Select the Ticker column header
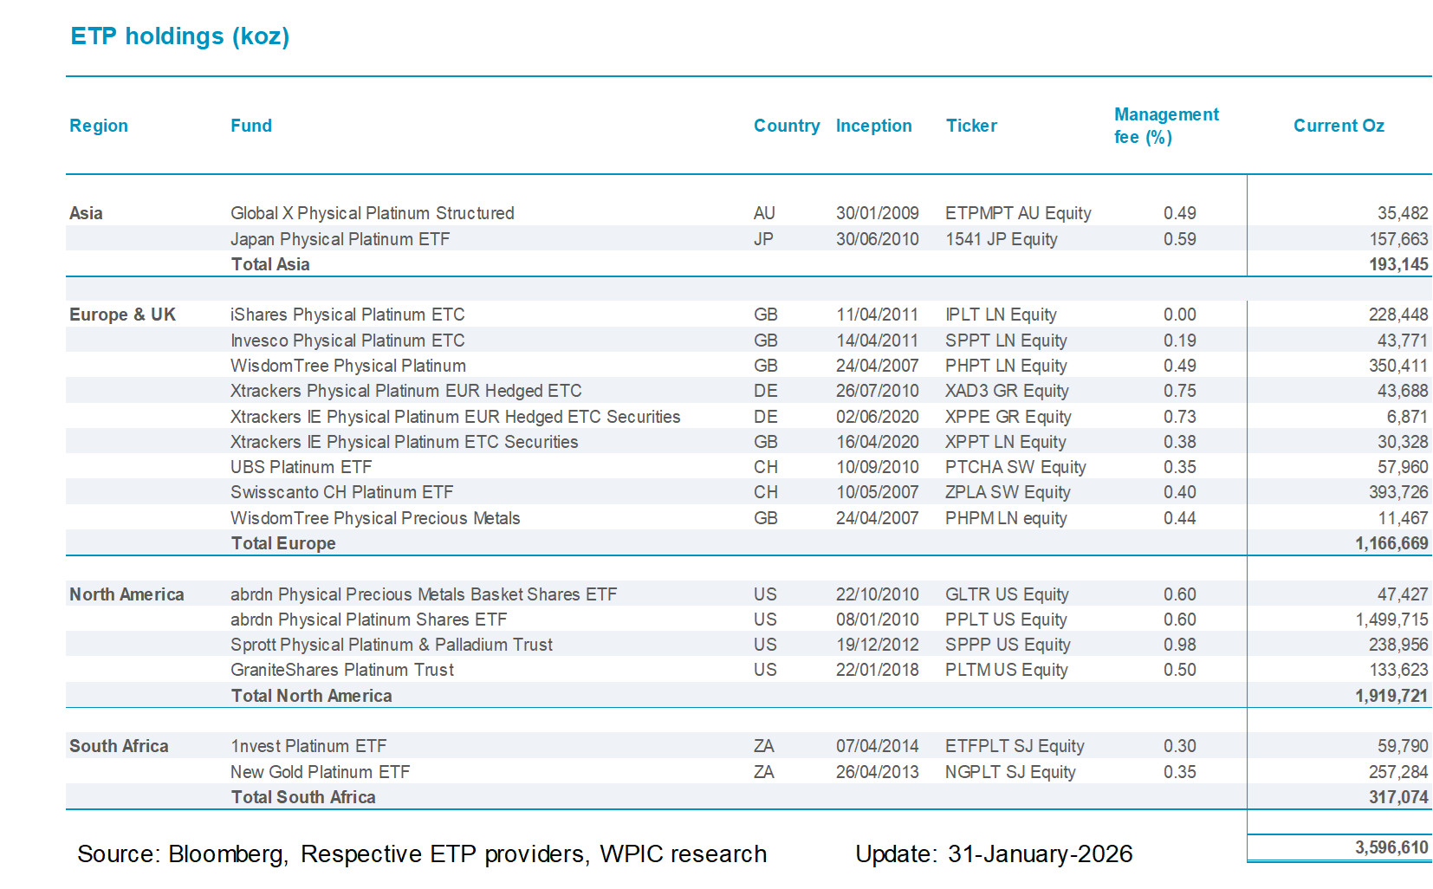The height and width of the screenshot is (889, 1433). [x=971, y=126]
